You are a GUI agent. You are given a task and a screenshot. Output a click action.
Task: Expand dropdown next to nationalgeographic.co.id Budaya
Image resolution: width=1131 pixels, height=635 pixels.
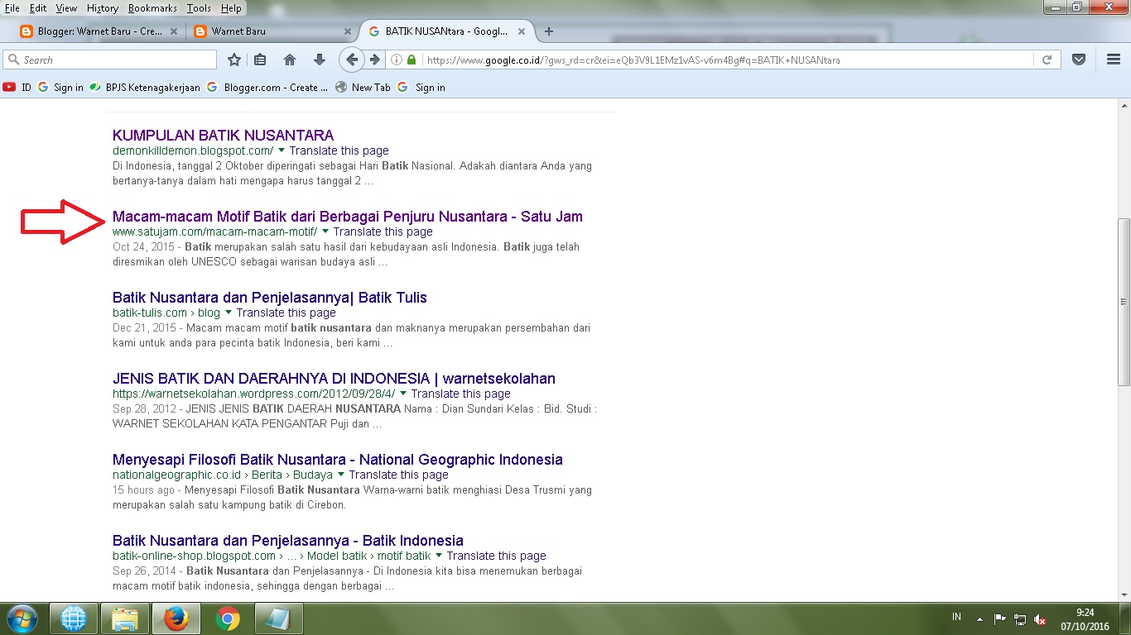(341, 475)
